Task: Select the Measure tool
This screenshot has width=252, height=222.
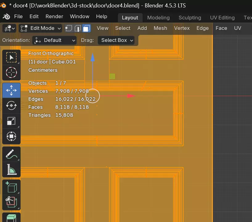Action: (11, 169)
